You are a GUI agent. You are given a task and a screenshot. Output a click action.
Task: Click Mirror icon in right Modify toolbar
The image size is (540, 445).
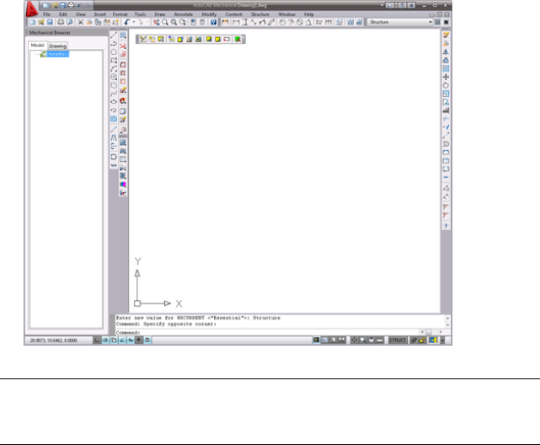click(446, 52)
